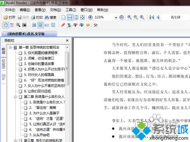Screen dimensions: 190x142
Task: Open the wrench tools settings icon
Action: [x=96, y=25]
